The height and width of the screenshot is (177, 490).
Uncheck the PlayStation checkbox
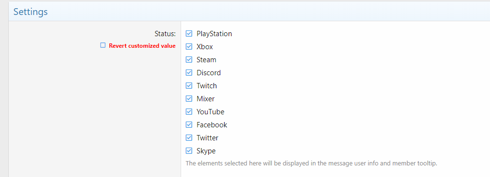[x=189, y=34]
